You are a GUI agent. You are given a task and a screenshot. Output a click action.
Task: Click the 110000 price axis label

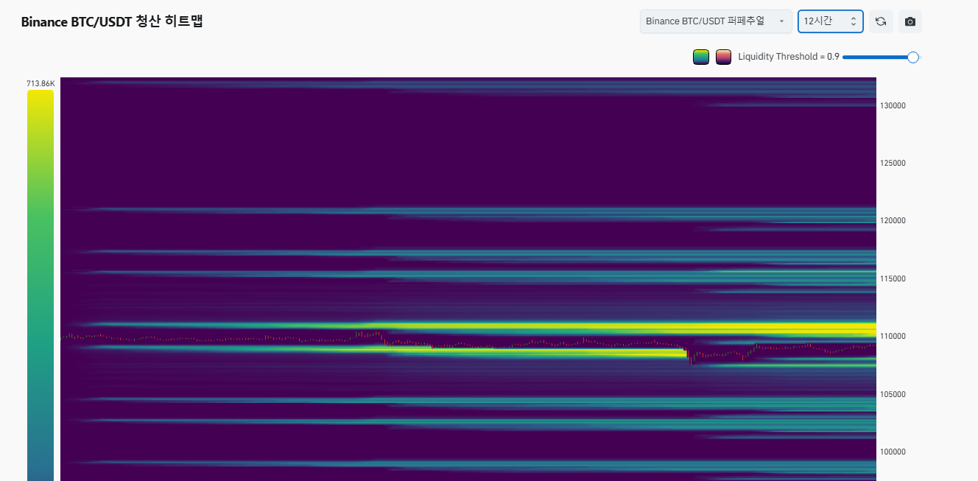pos(893,336)
